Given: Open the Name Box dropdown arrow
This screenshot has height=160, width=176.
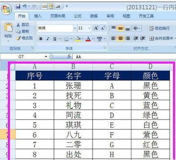Looking at the screenshot, I should coord(46,56).
